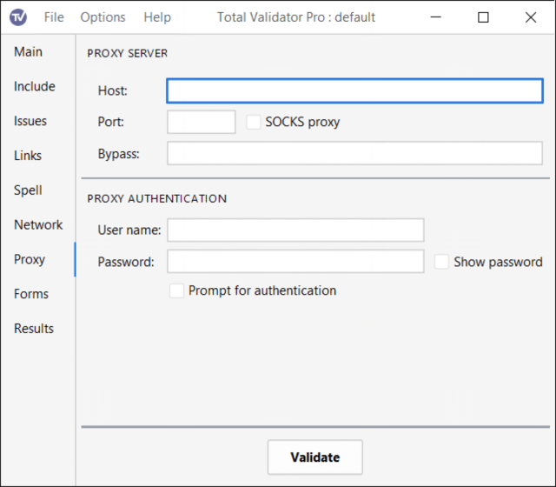The image size is (556, 487).
Task: Check Prompt for authentication
Action: 177,290
